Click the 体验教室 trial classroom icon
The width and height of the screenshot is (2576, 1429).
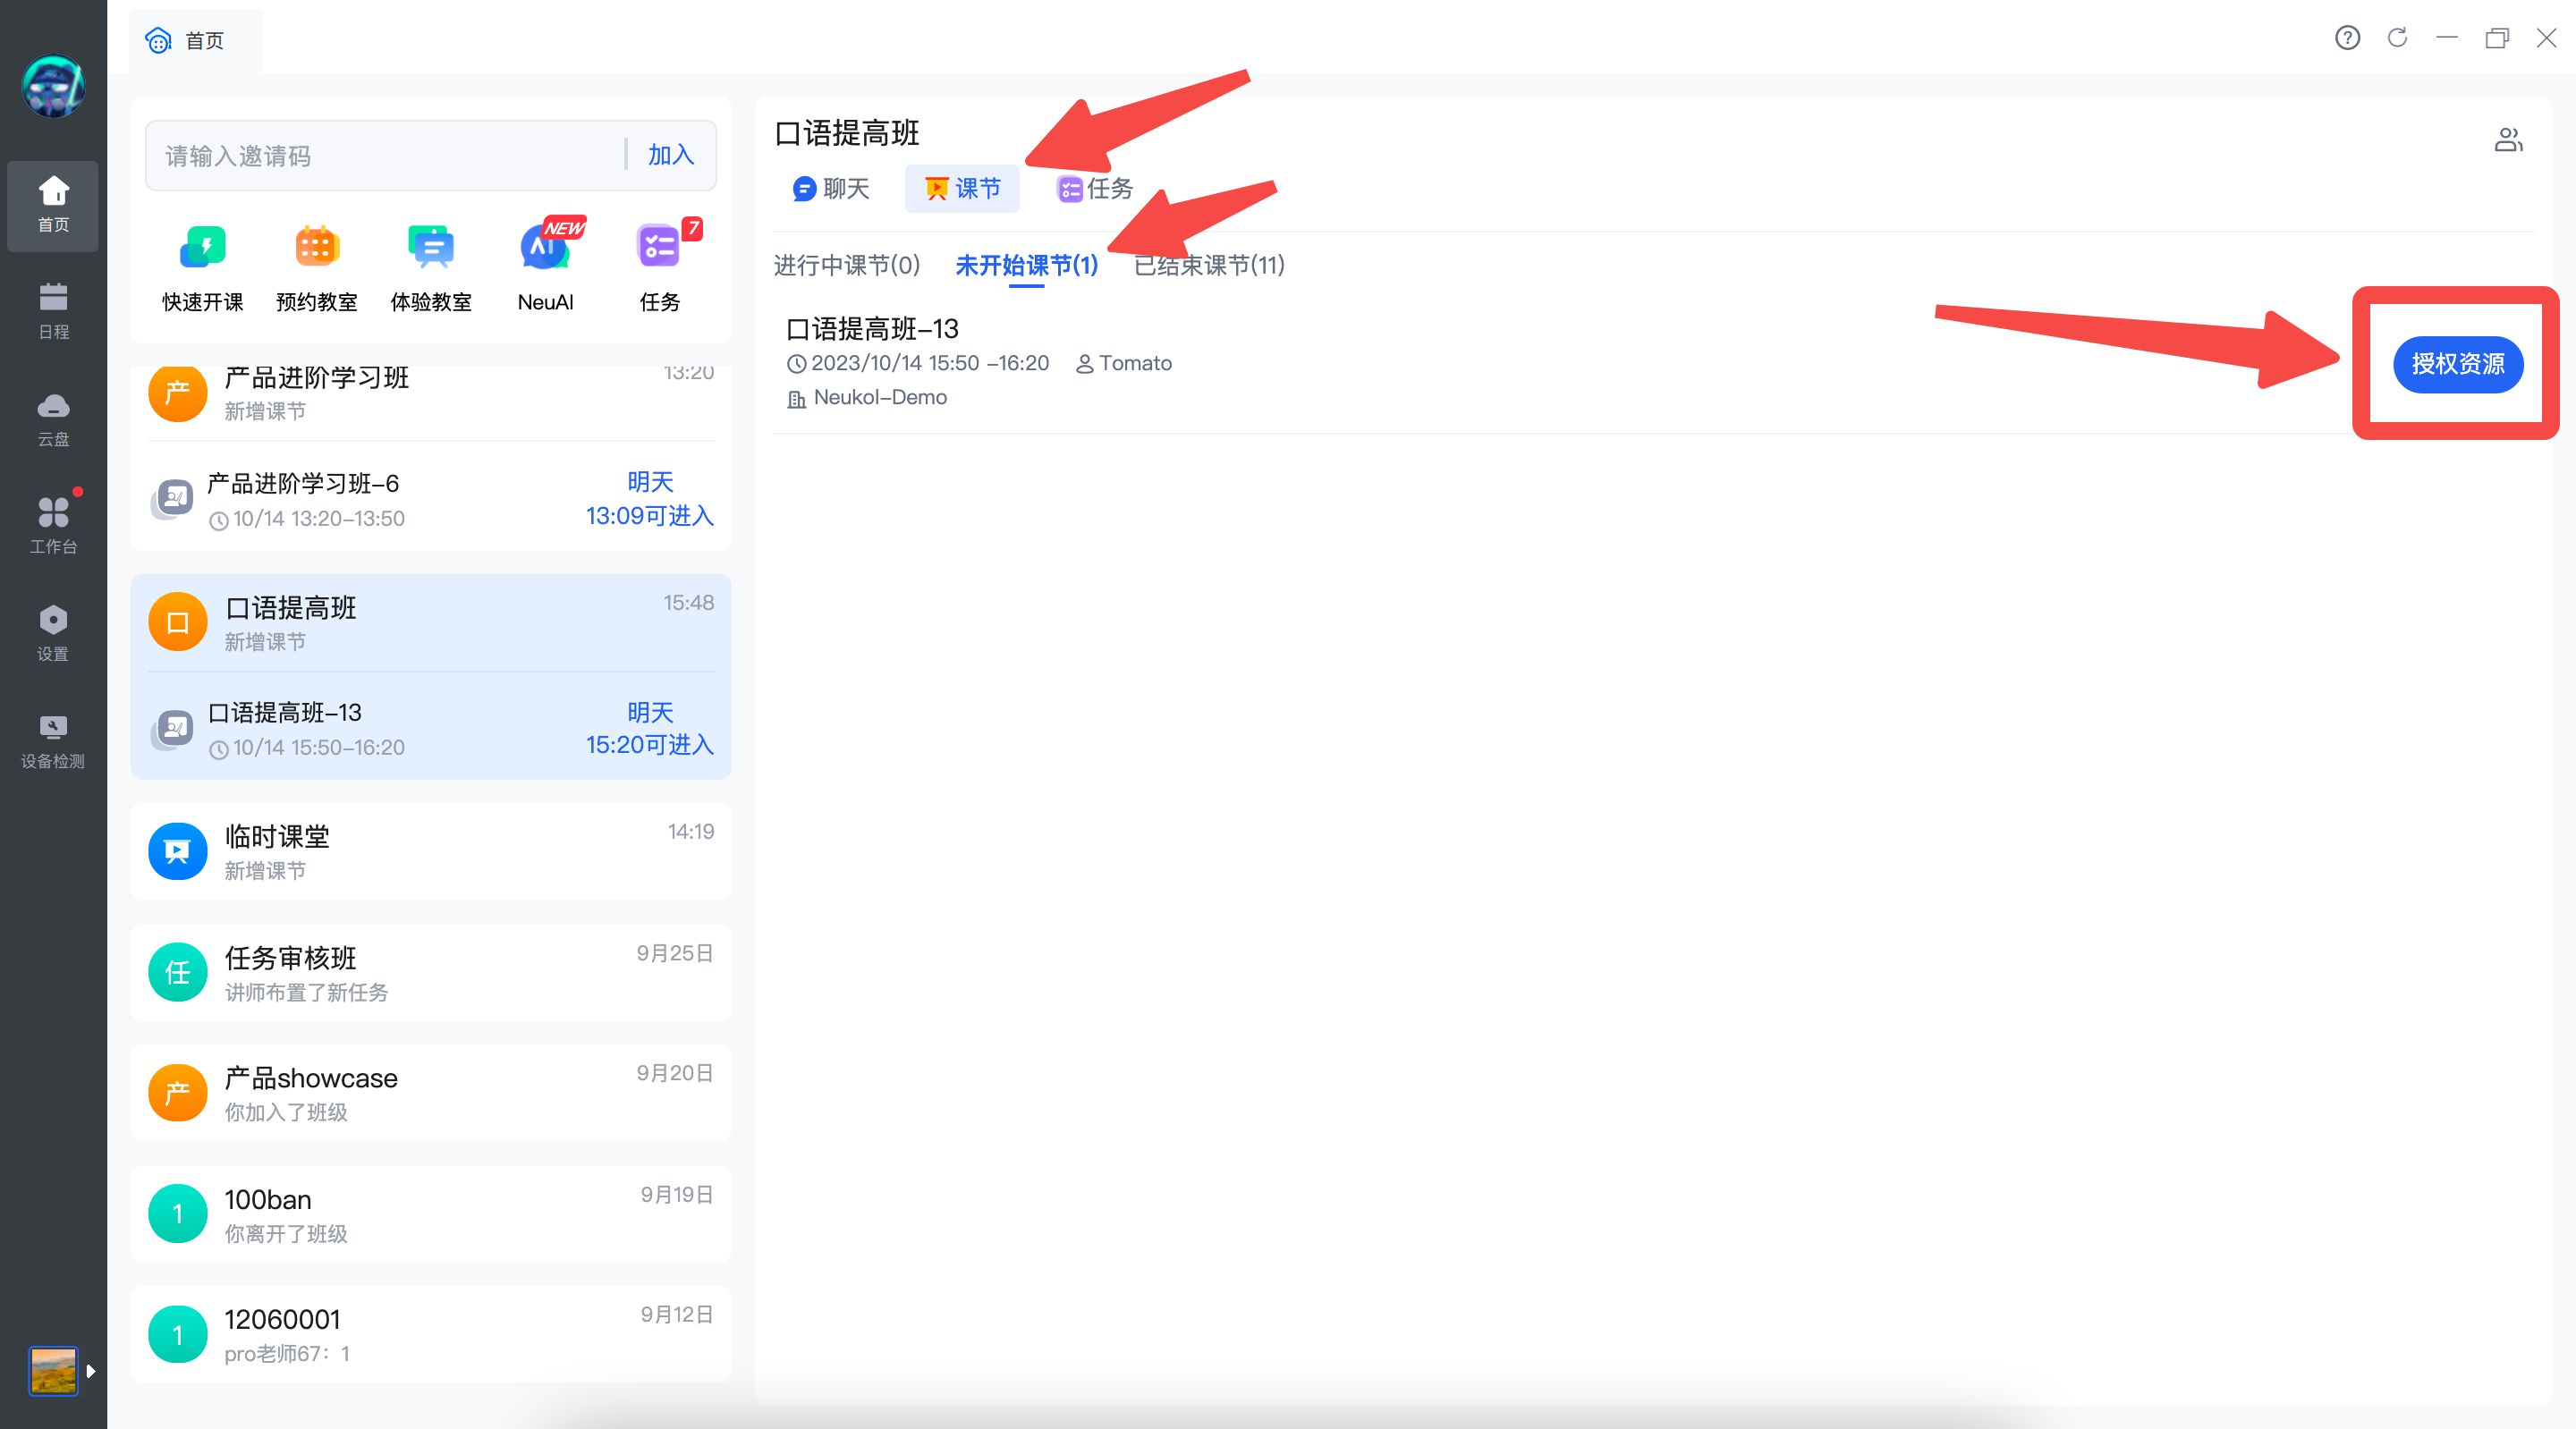431,247
